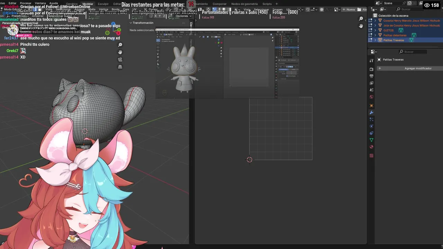This screenshot has width=443, height=249.
Task: Click the pan hand in right viewport
Action: [x=361, y=26]
